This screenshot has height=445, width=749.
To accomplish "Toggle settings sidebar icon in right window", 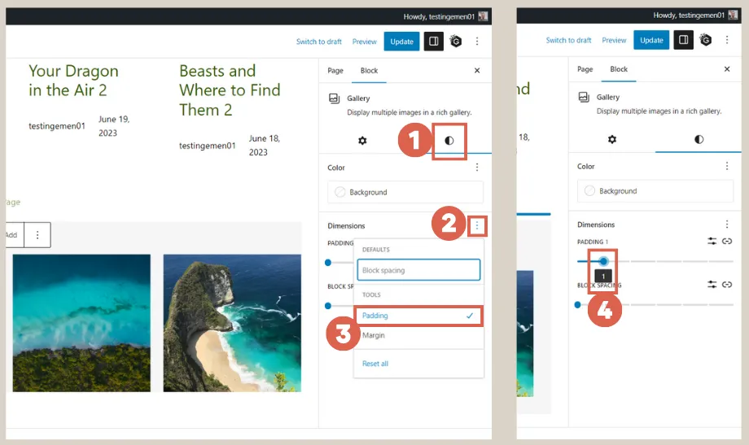I will [684, 40].
